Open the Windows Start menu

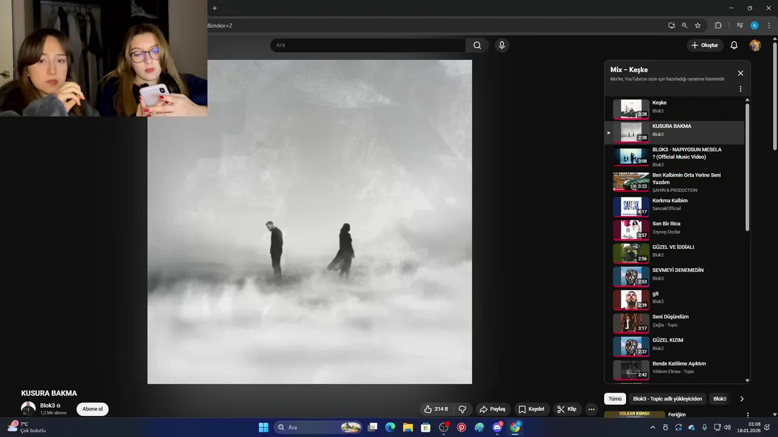click(x=263, y=427)
